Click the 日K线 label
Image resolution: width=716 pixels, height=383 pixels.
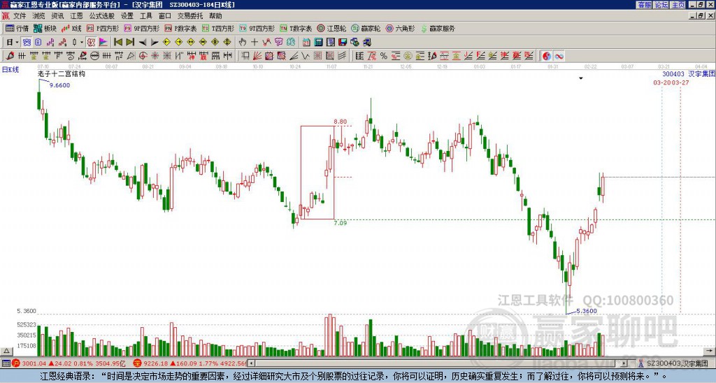click(10, 70)
